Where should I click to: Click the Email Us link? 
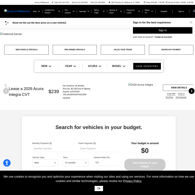(x=181, y=94)
